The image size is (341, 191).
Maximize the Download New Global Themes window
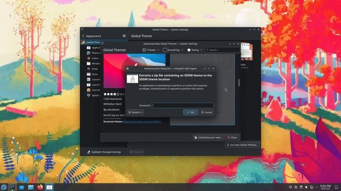coord(234,44)
